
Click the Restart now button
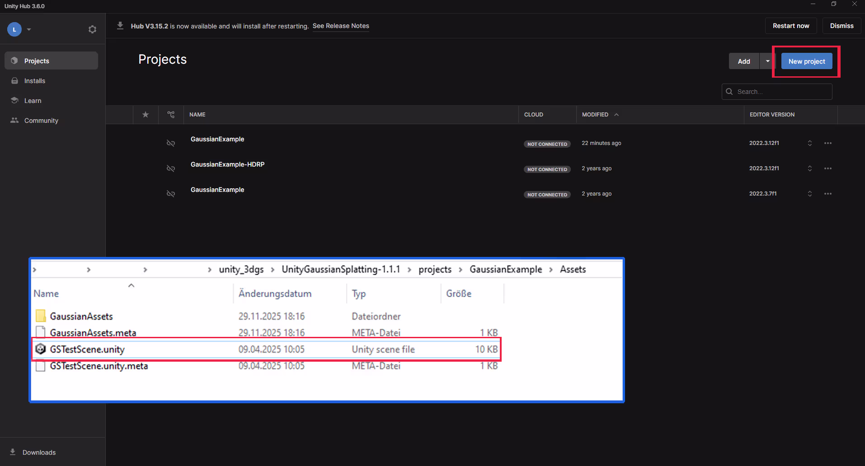[x=790, y=26]
